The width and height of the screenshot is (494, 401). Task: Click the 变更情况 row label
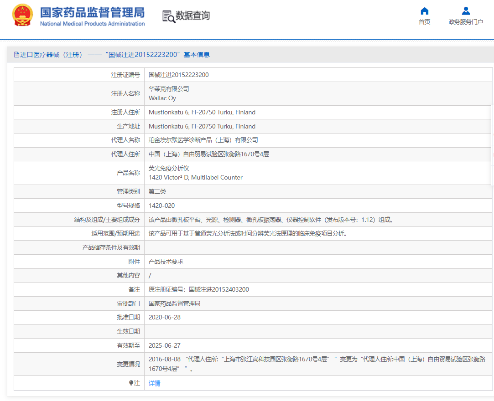(x=128, y=364)
